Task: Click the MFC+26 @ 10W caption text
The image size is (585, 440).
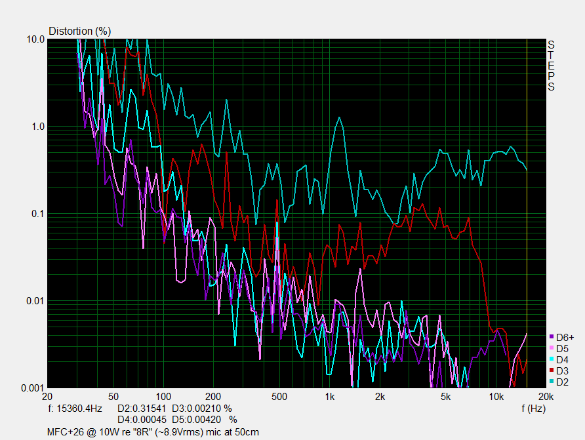Action: (153, 432)
